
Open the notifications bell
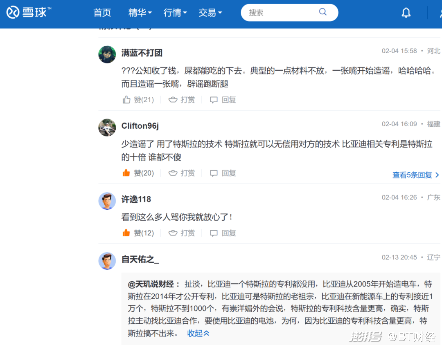click(x=406, y=13)
